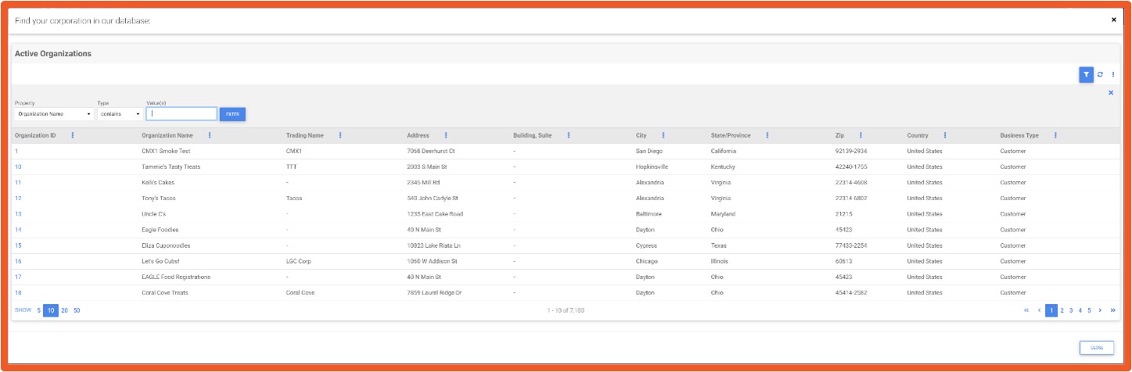Open Organization ID column menu
The width and height of the screenshot is (1132, 372).
pos(73,135)
